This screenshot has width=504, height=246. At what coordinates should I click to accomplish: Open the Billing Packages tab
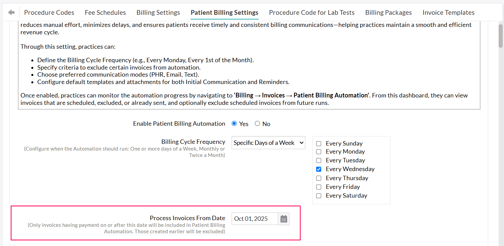click(388, 12)
